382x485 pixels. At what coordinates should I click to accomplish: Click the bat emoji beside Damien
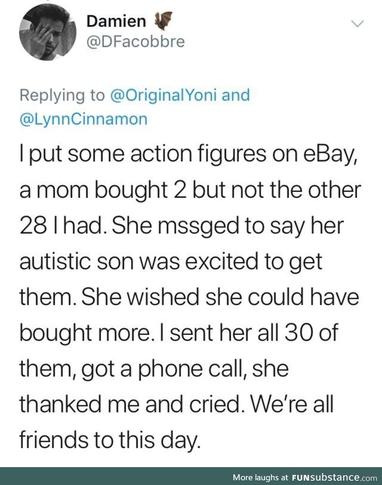point(164,21)
